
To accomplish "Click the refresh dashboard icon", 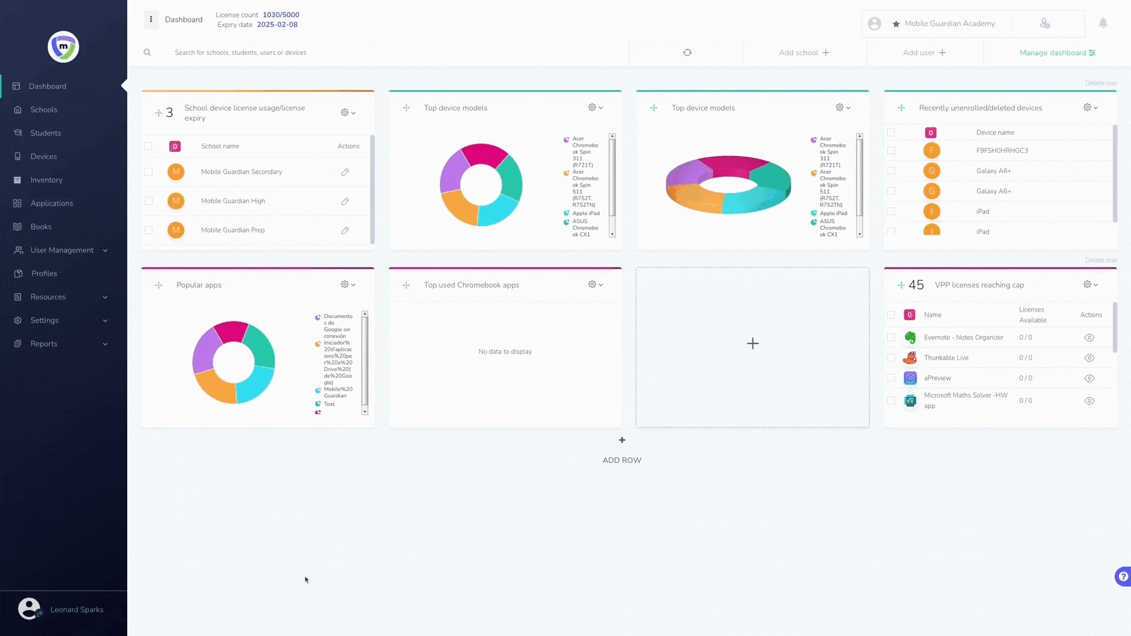I will 687,52.
